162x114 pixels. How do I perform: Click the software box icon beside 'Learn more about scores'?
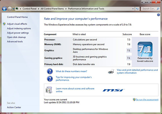pos(49,90)
